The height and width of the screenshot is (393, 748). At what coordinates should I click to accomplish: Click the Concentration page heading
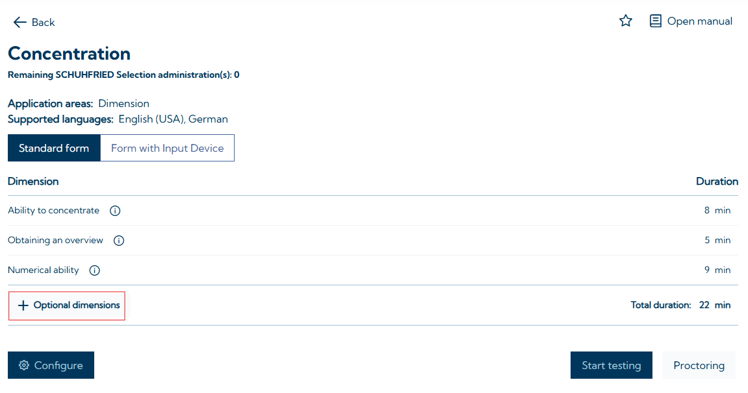(69, 53)
